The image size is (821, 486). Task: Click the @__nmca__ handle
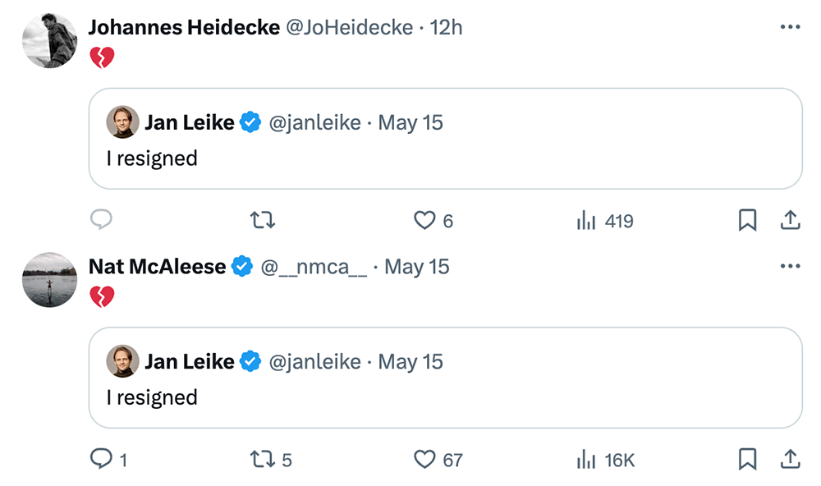tap(313, 267)
